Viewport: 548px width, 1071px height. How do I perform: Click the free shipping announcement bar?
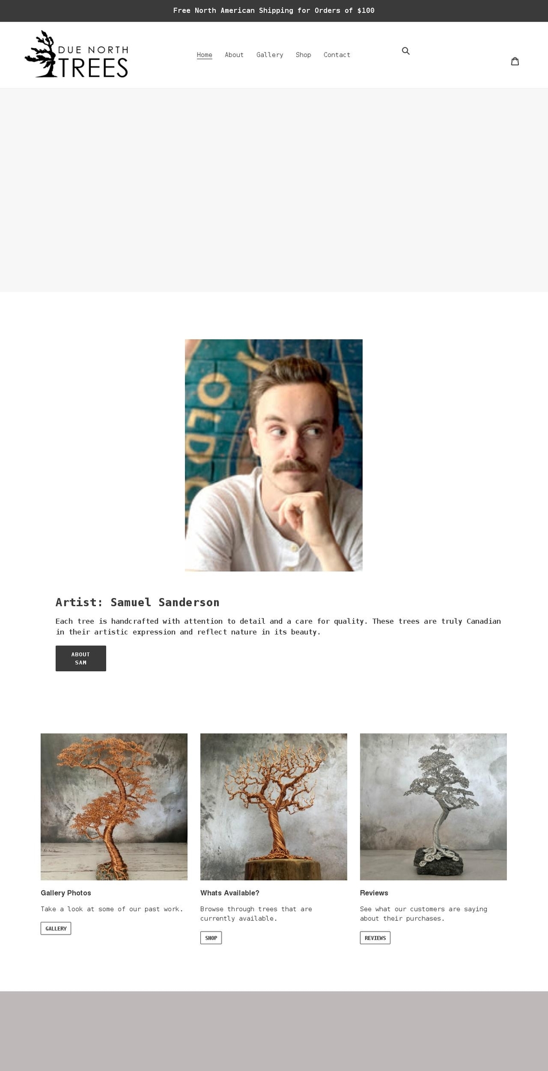274,11
